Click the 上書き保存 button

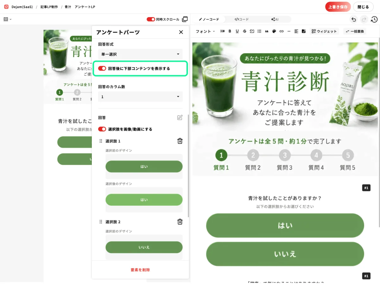tap(338, 7)
